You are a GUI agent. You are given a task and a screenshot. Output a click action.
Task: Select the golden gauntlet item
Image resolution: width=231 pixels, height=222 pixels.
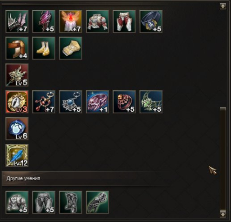point(70,48)
